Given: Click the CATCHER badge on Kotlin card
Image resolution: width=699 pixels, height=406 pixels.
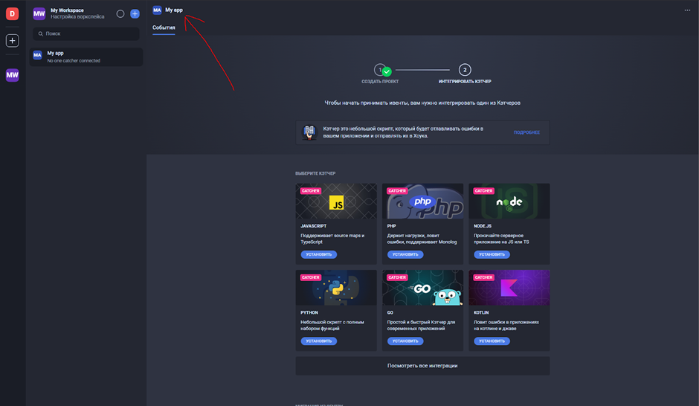Looking at the screenshot, I should 483,277.
